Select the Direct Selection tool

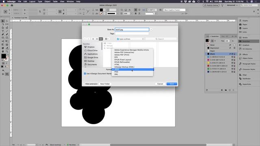pos(7,21)
